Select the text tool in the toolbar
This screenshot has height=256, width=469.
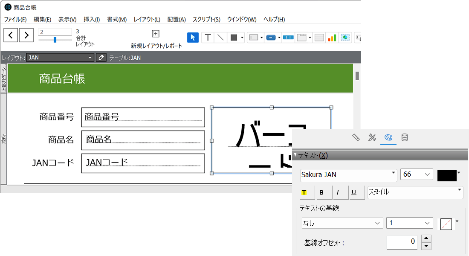click(x=207, y=37)
